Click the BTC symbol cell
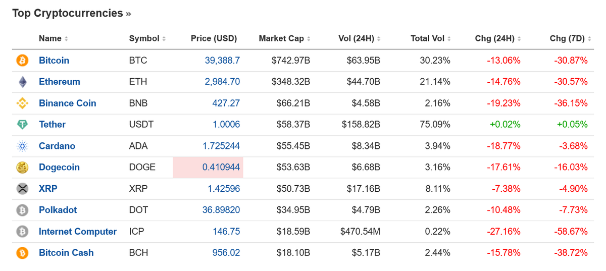This screenshot has height=271, width=606. point(138,61)
